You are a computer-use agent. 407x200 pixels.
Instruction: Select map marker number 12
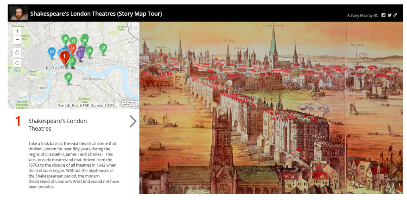click(x=103, y=48)
